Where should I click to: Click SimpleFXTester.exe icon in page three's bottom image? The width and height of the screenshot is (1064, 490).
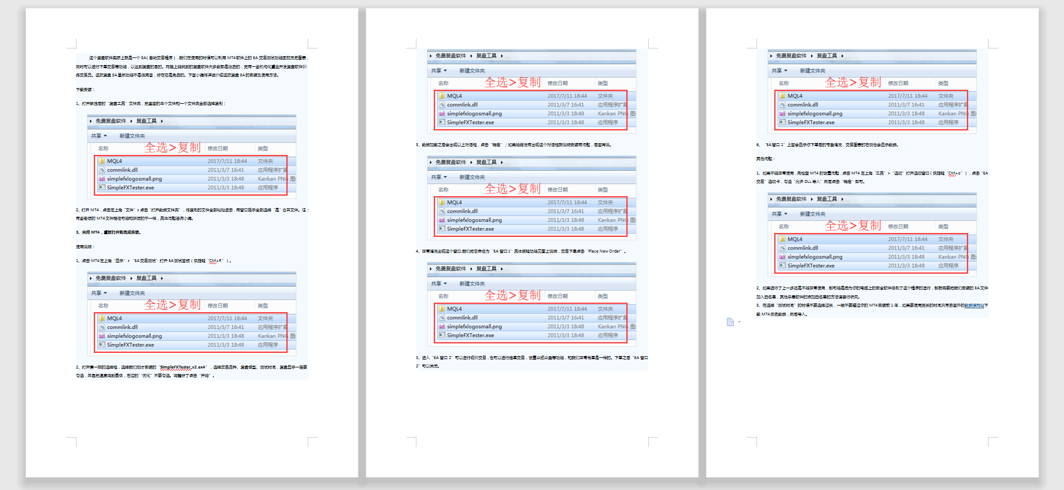pos(782,266)
